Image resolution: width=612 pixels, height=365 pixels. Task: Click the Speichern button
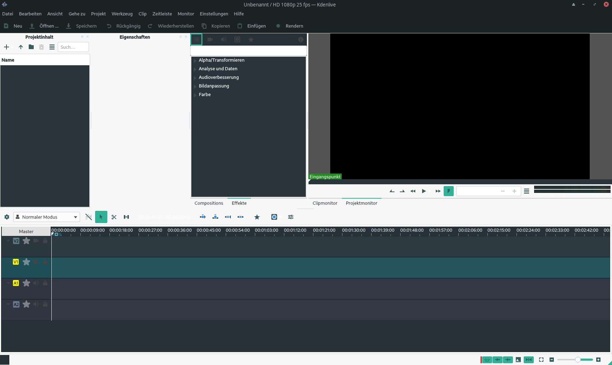tap(82, 26)
